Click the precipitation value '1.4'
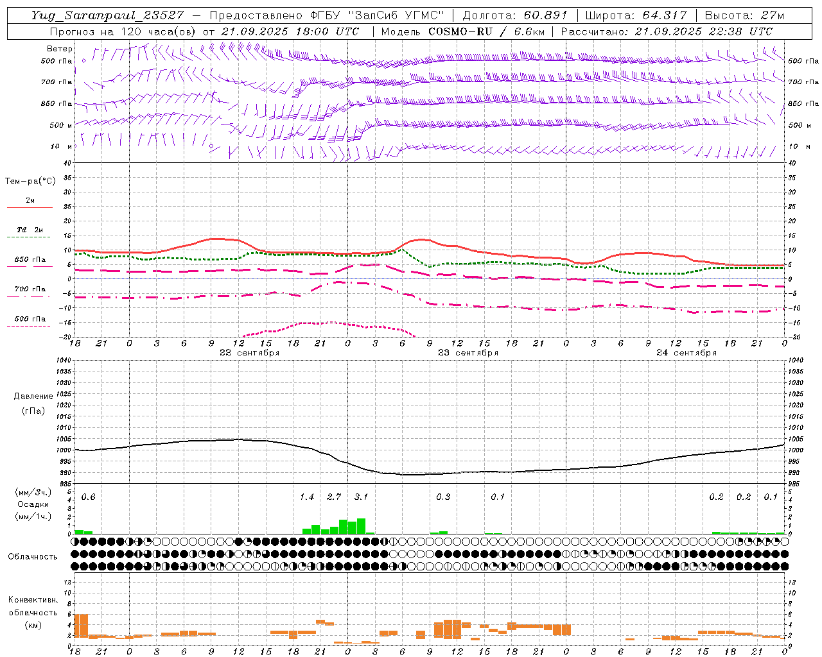Viewport: 822px width, 657px height. [x=307, y=497]
